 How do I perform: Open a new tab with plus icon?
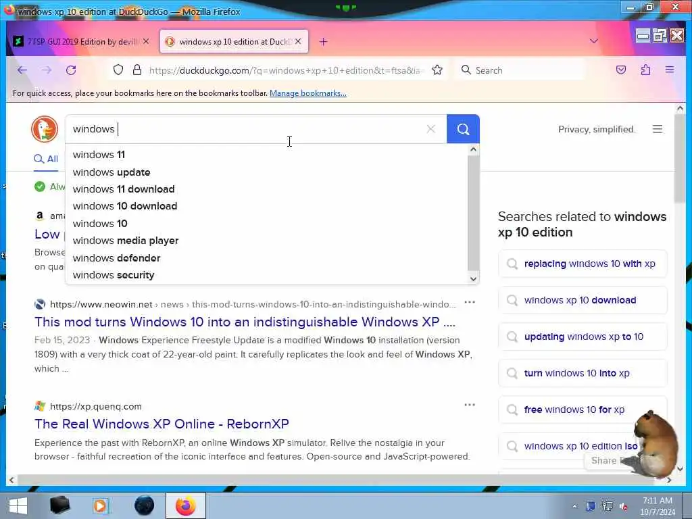[324, 41]
